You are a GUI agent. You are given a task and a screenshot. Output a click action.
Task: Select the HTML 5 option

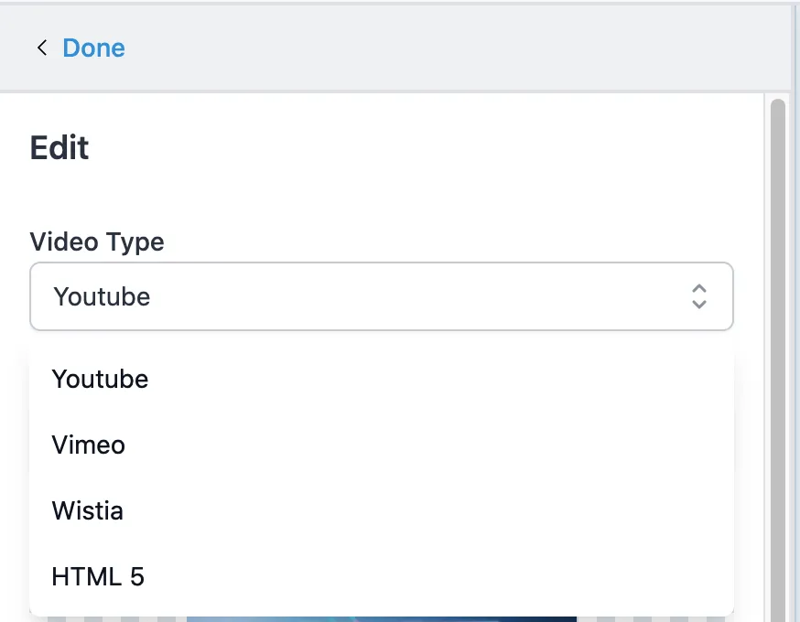click(98, 576)
